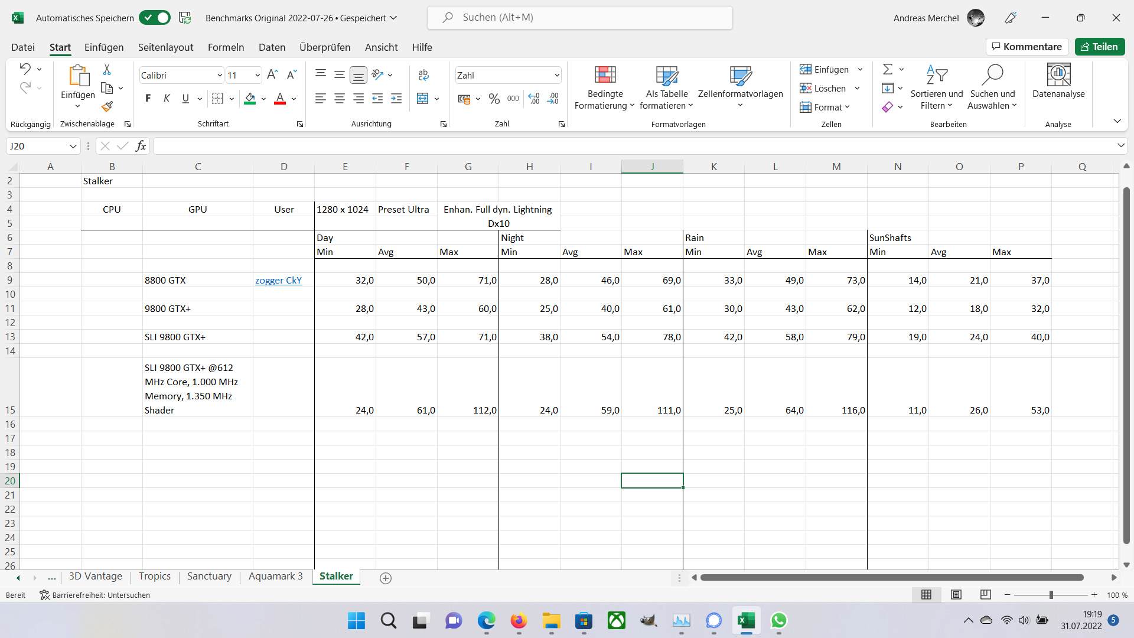Screen dimensions: 1134x638
Task: Open the font name dropdown
Action: click(220, 75)
